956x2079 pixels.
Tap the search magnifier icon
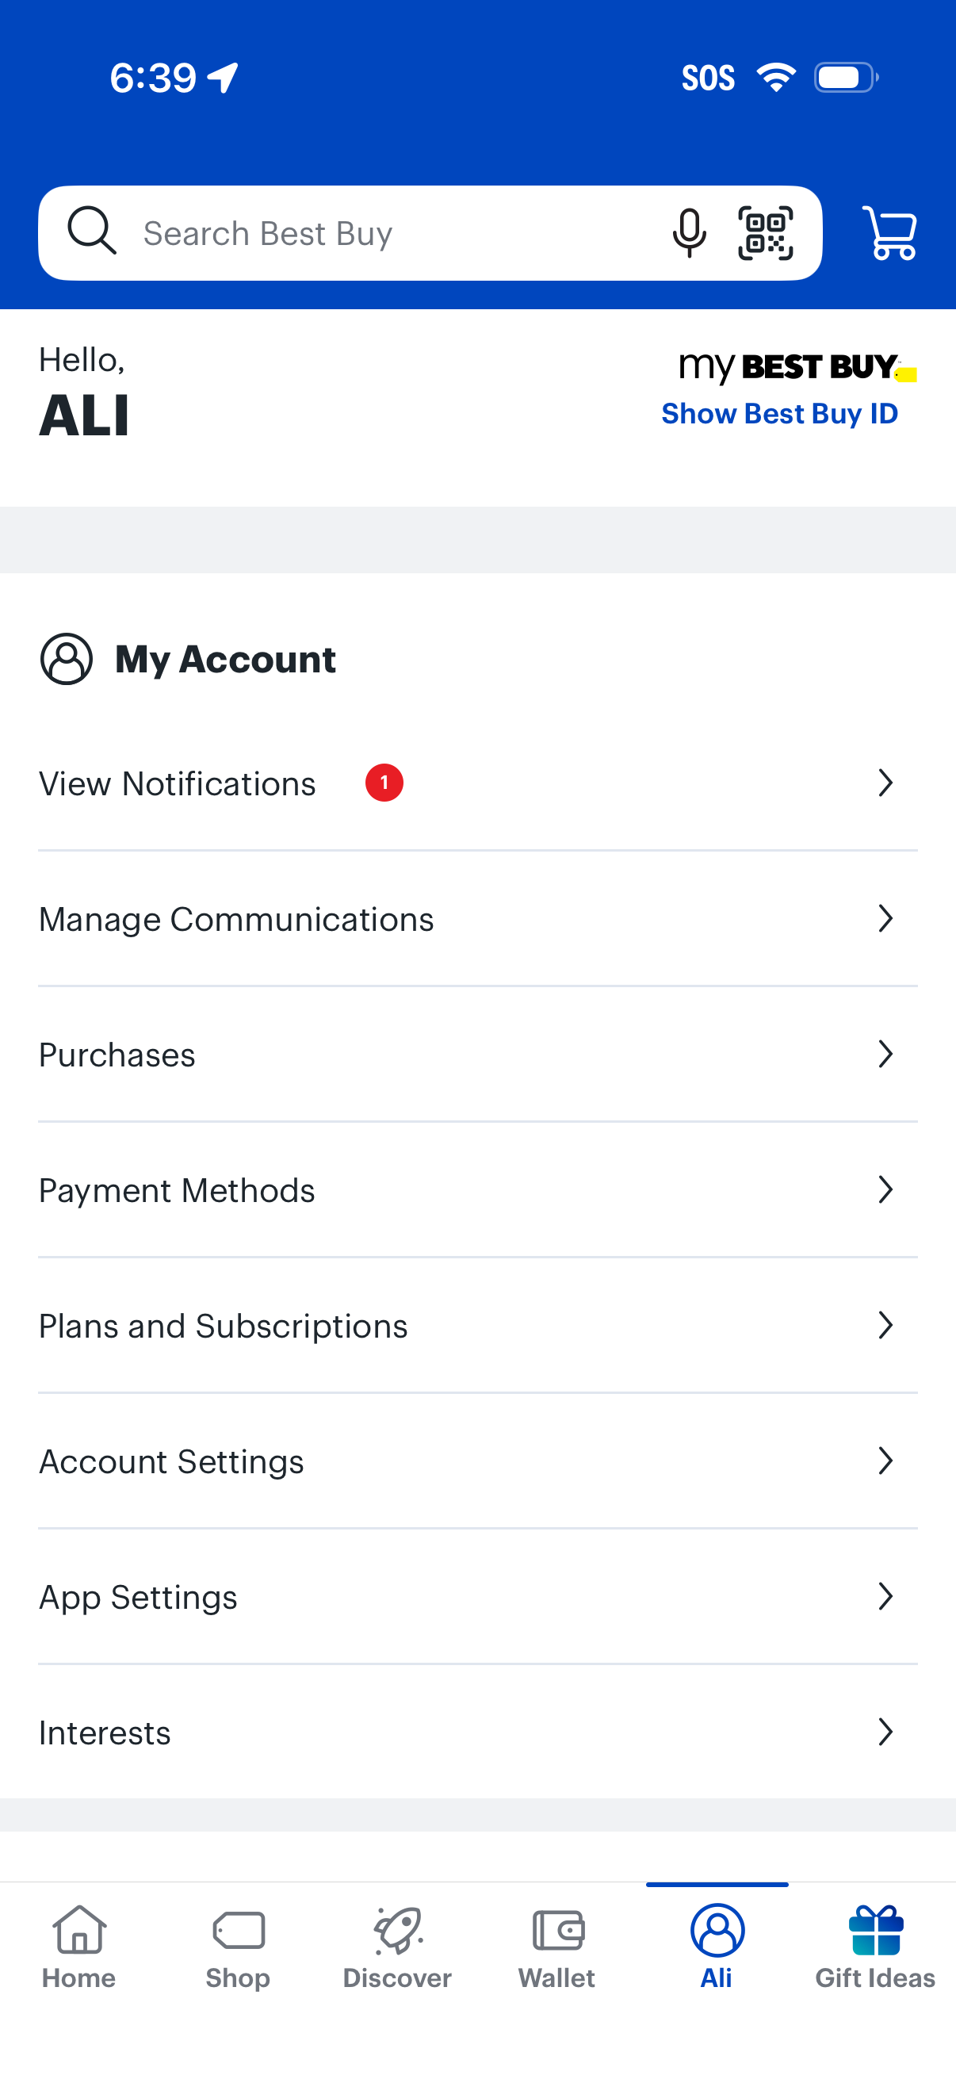(x=91, y=231)
